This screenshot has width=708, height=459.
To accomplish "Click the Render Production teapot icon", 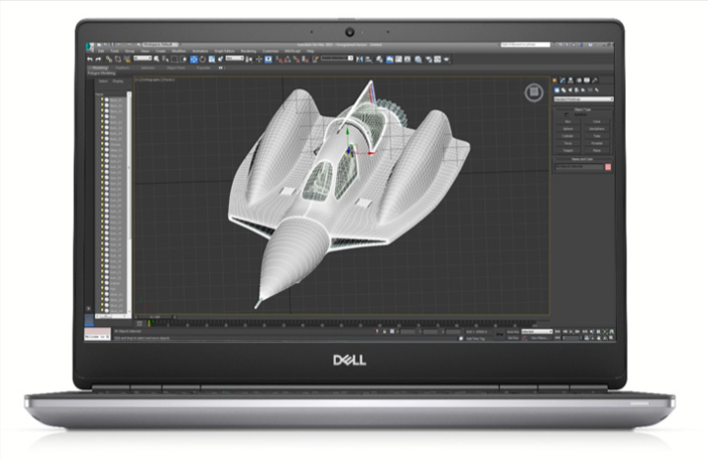I will 446,59.
